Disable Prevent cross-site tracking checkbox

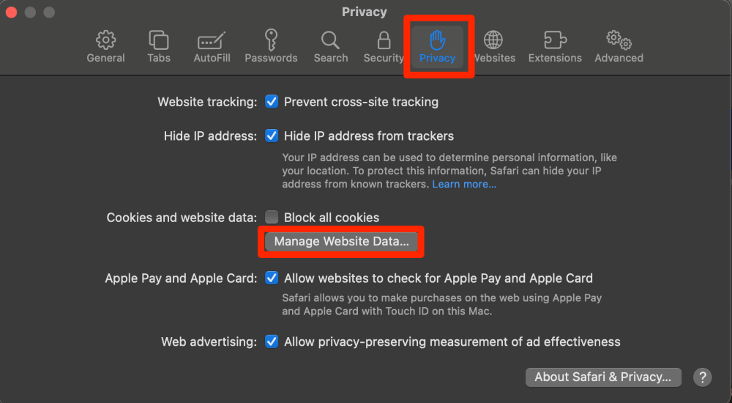pos(272,102)
